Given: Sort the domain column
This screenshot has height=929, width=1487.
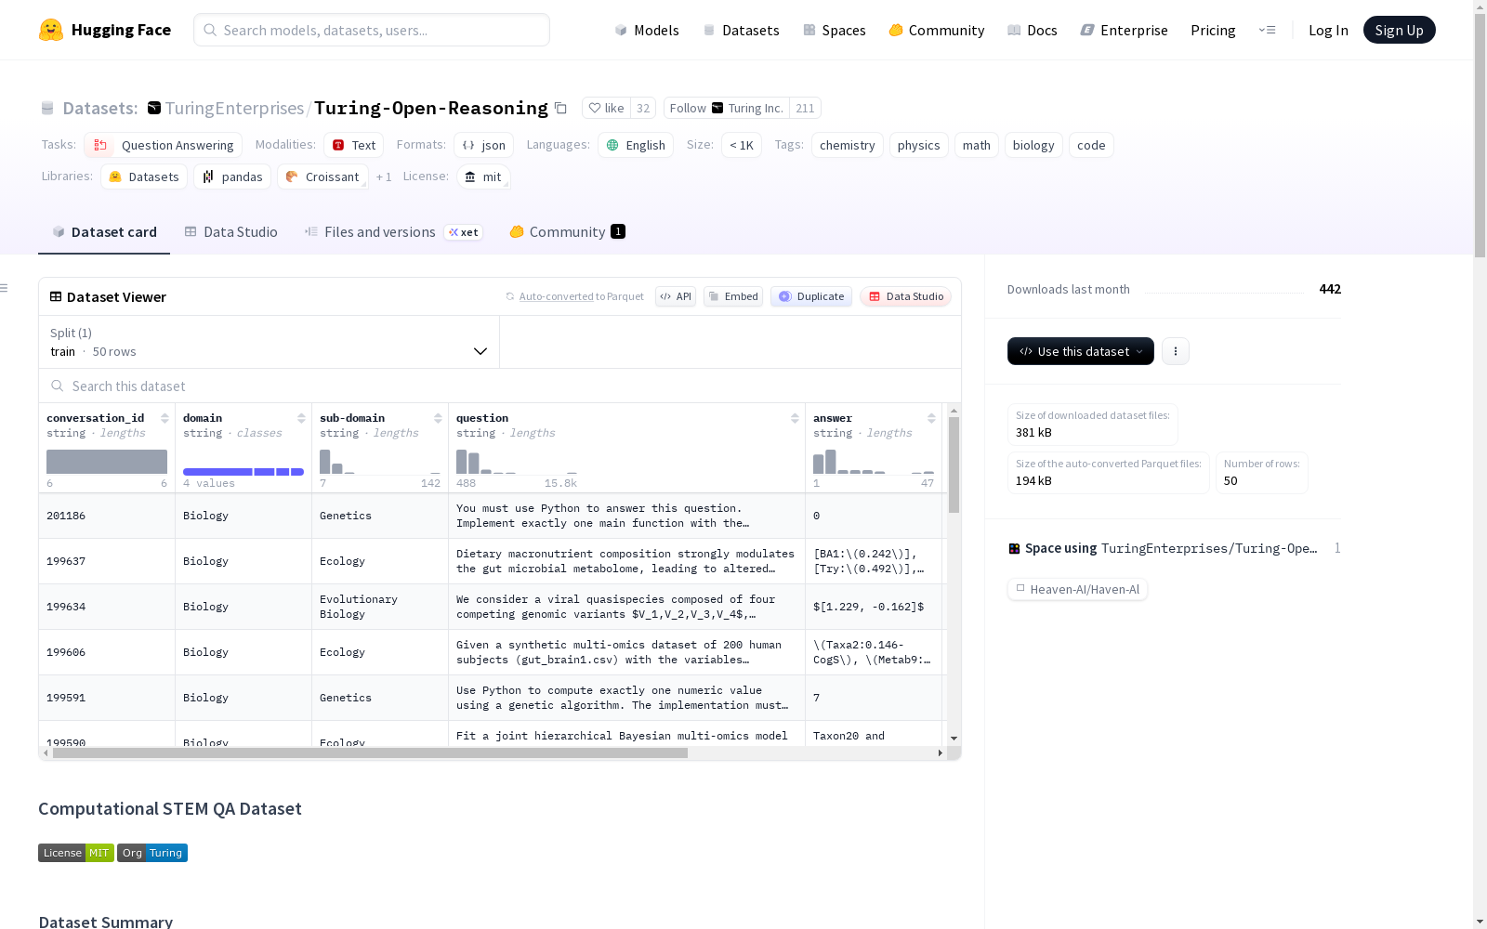Looking at the screenshot, I should point(301,418).
